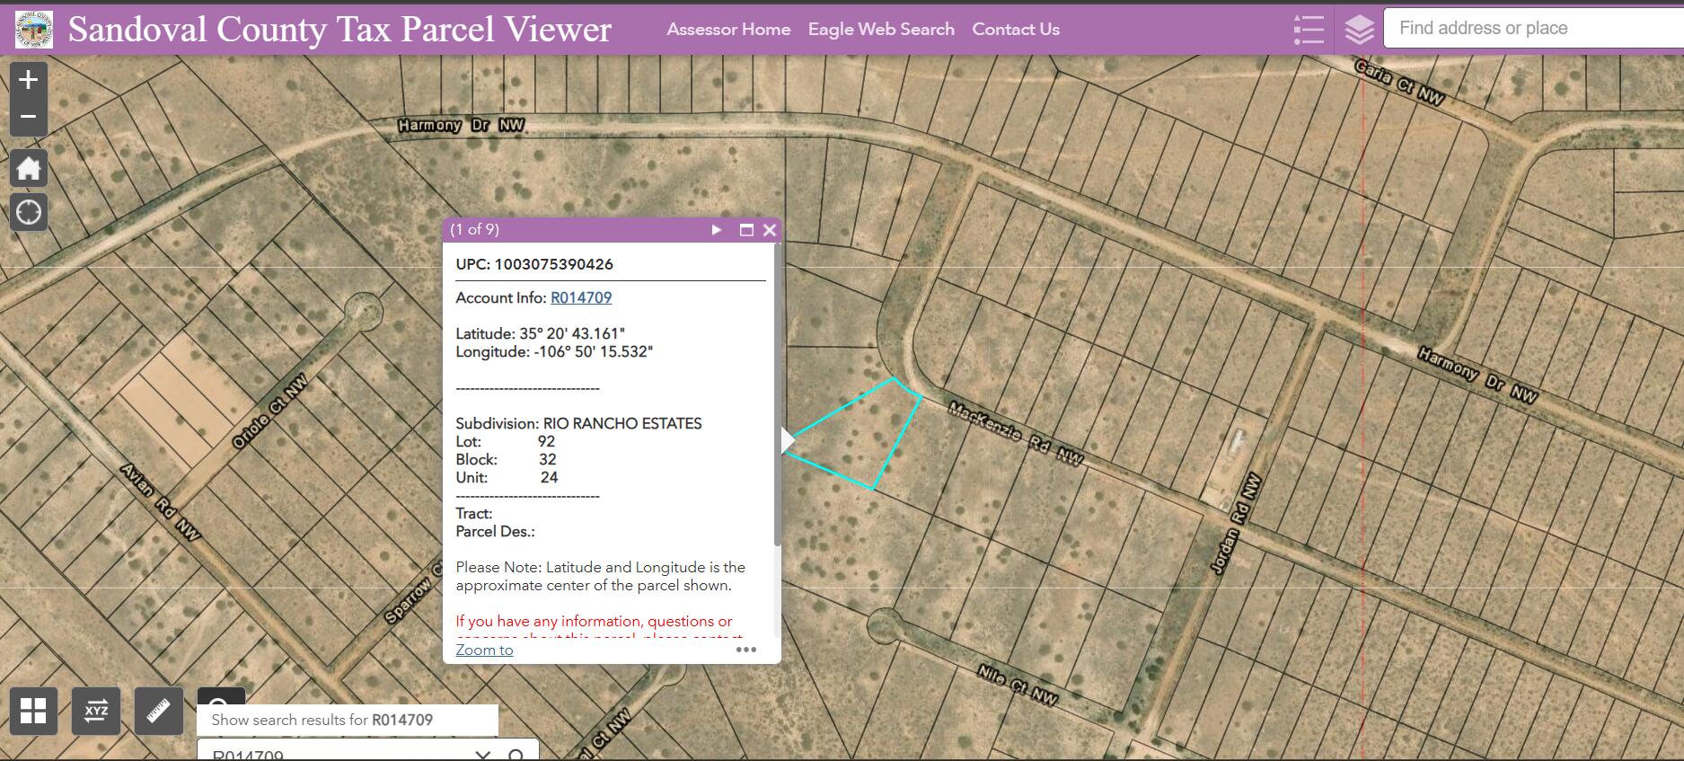This screenshot has width=1684, height=761.
Task: Return to the default map extent
Action: 29,168
